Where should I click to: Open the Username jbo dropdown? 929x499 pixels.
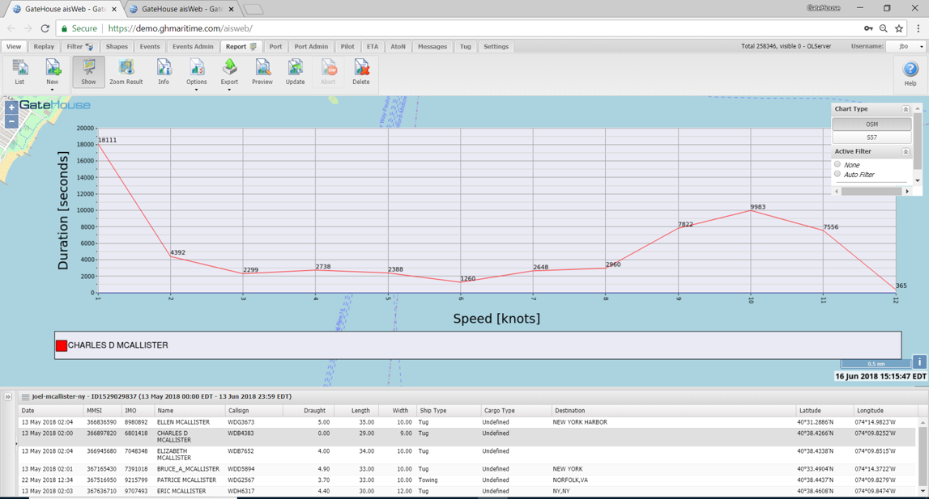(906, 47)
